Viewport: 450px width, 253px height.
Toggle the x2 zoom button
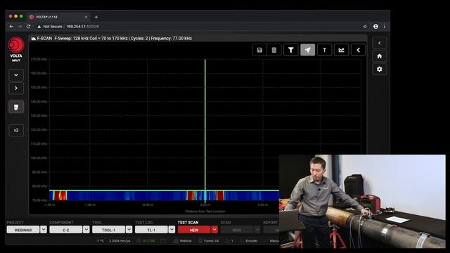(16, 130)
